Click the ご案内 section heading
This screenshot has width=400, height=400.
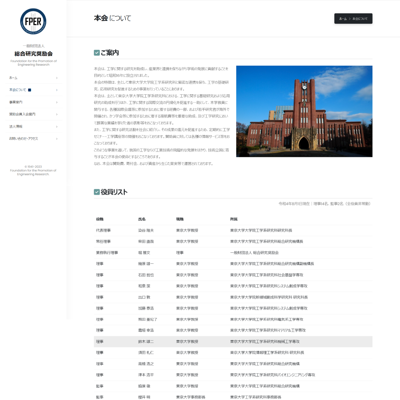(x=110, y=53)
